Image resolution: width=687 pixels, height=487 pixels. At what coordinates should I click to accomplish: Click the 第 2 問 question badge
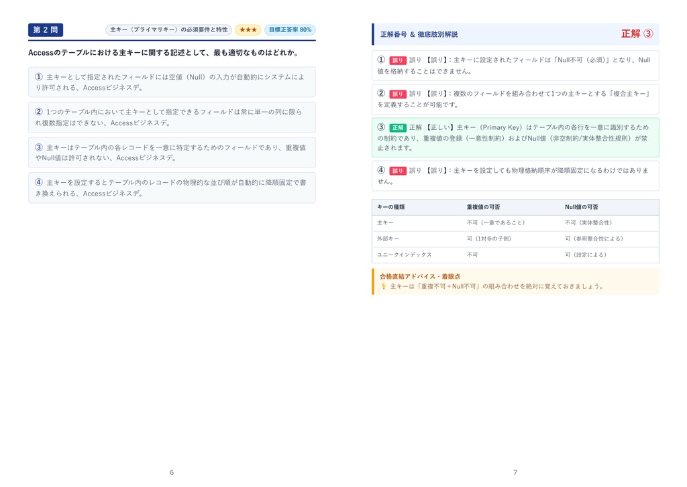click(46, 29)
